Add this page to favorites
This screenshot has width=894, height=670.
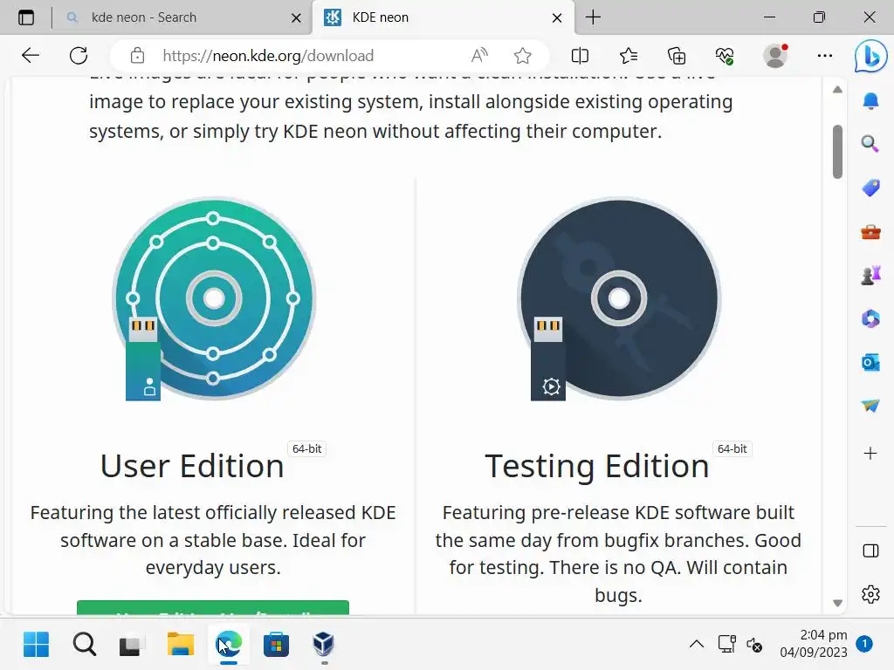tap(522, 55)
